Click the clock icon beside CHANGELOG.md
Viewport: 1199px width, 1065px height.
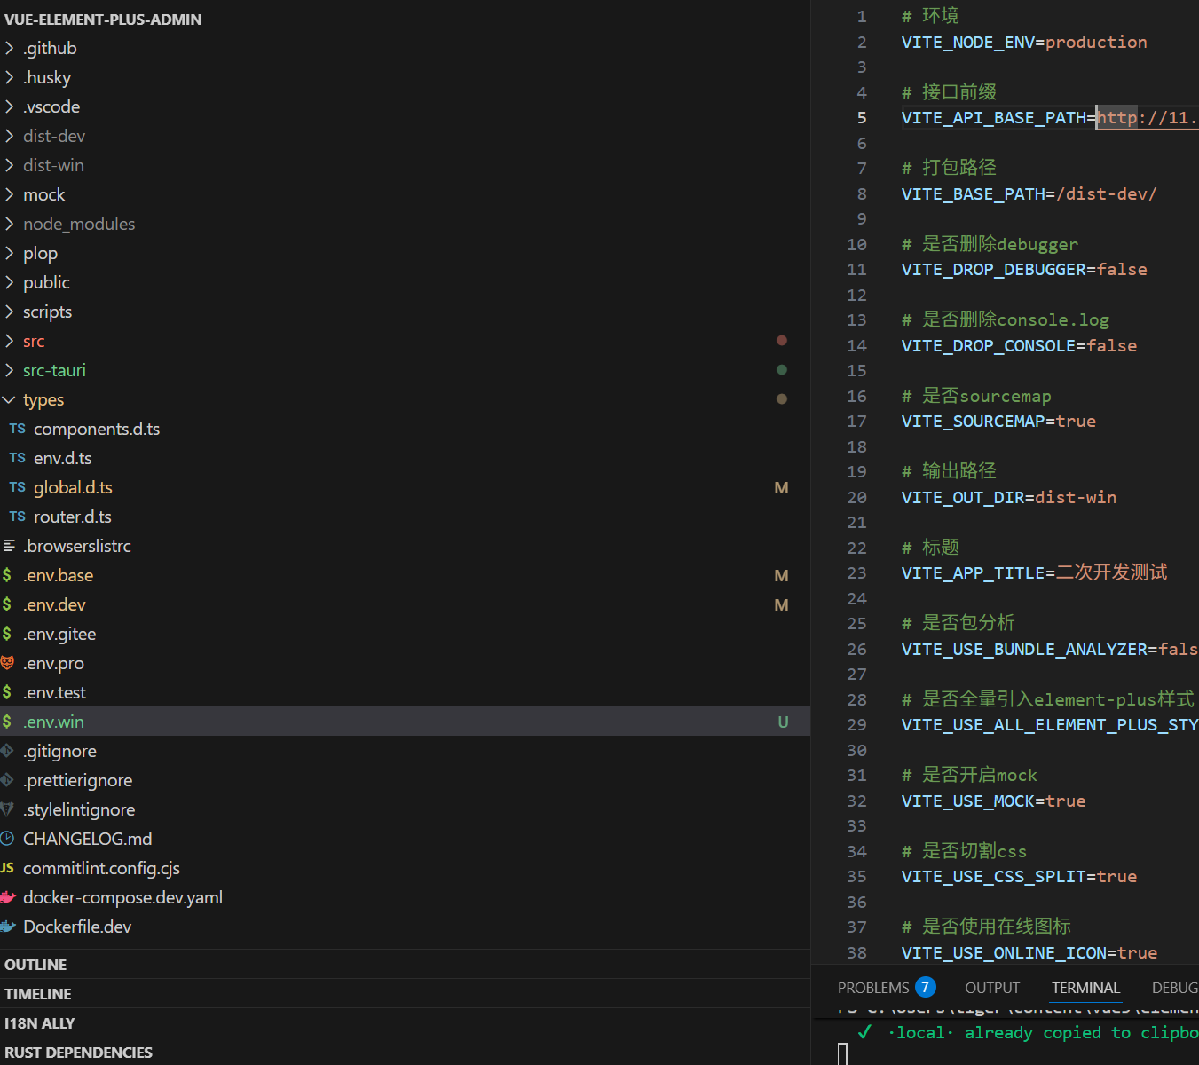[7, 839]
